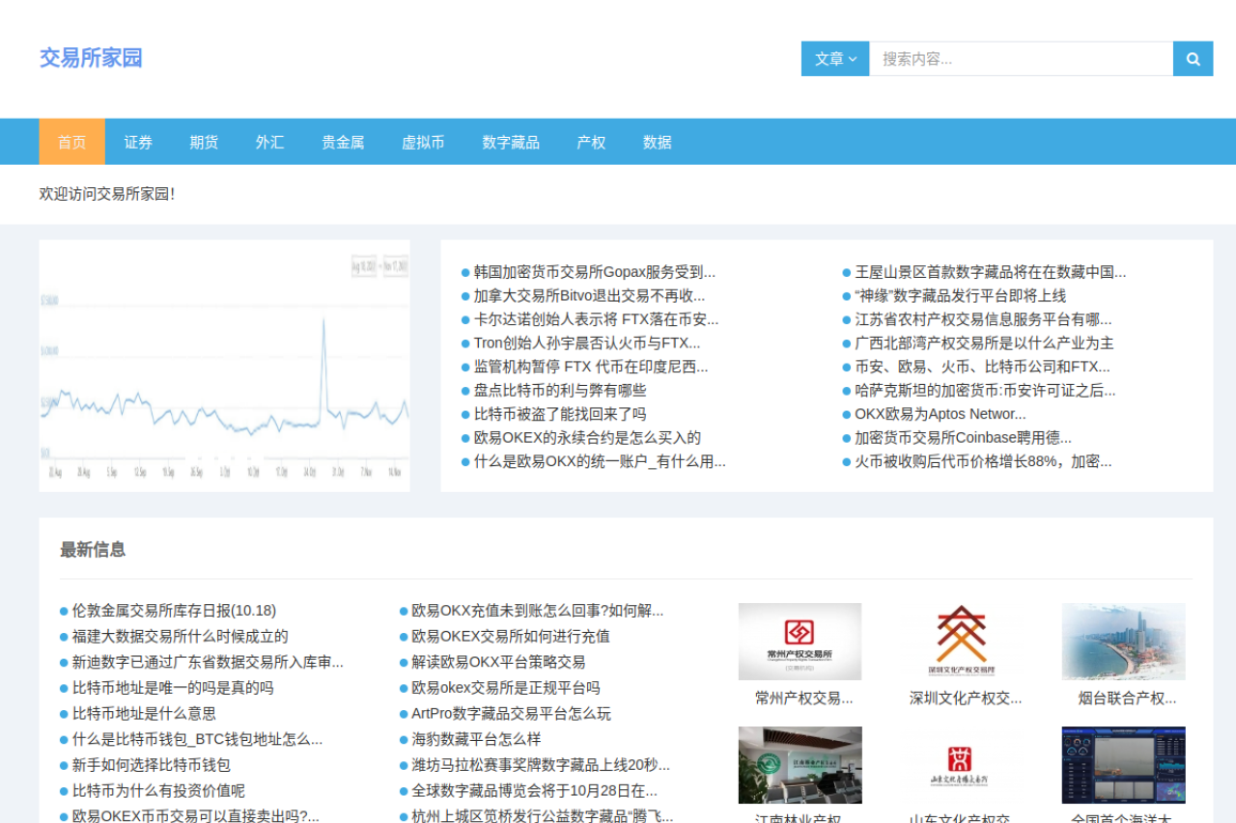This screenshot has width=1236, height=823.
Task: Go to the 产权 navigation tab
Action: click(x=591, y=142)
